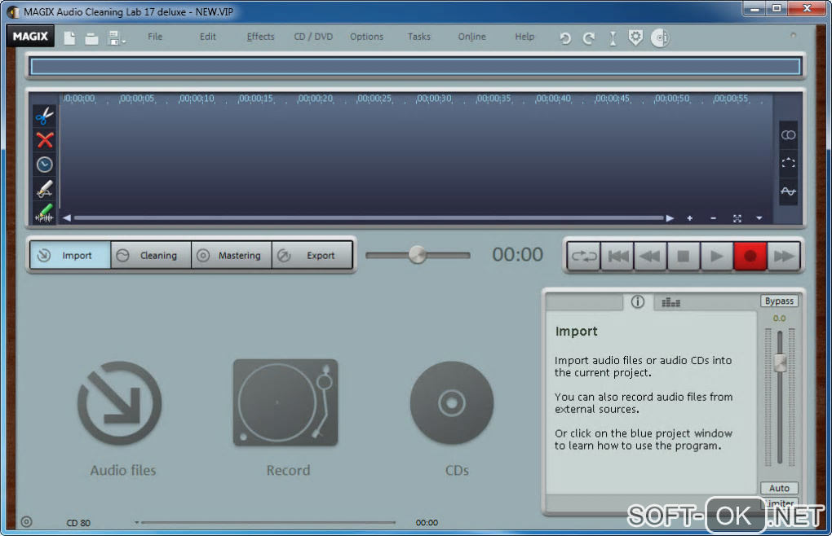Click the horizontal timeline scrollbar
The width and height of the screenshot is (832, 536).
tap(369, 217)
